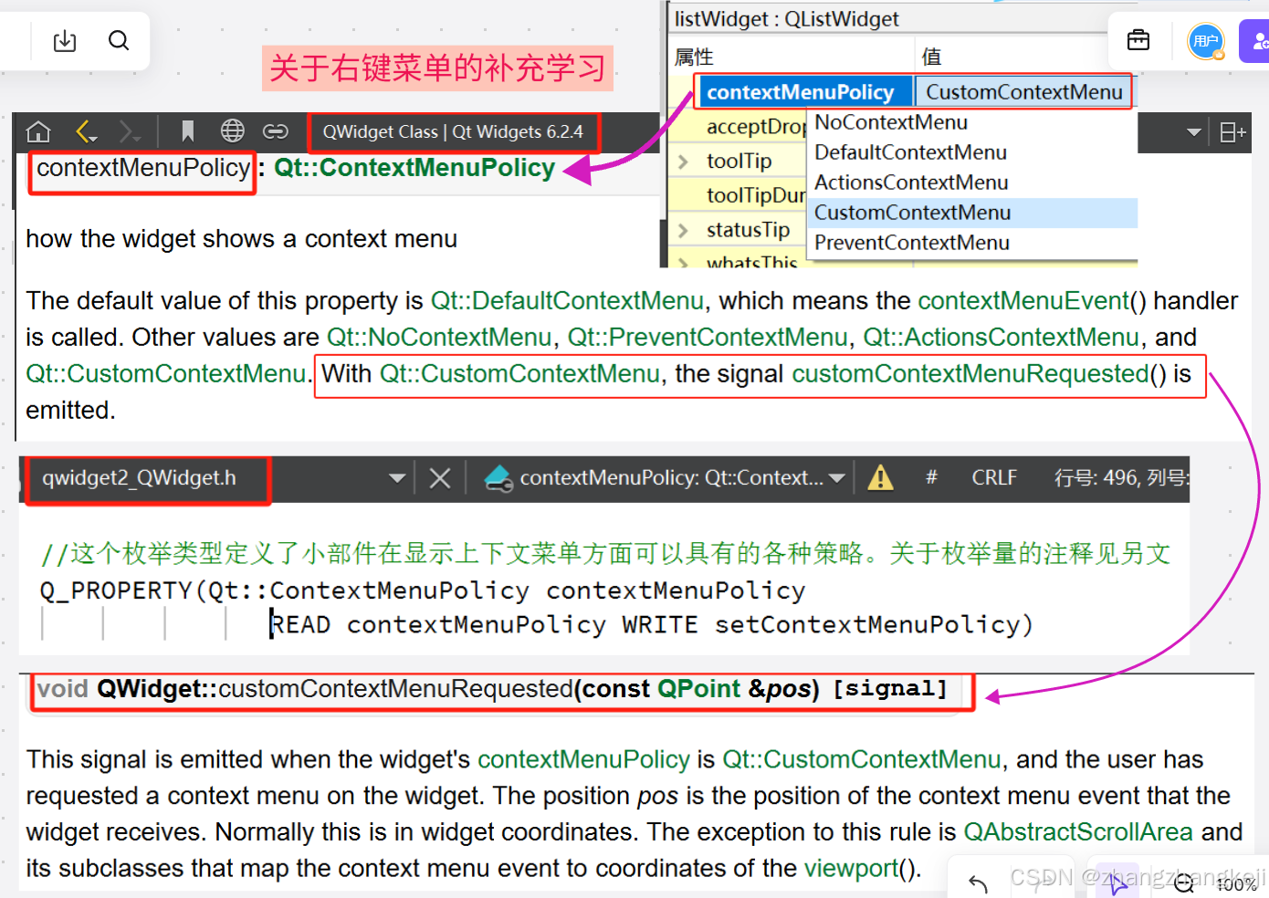Open the contextMenuPolicy: Qt::Context... symbol dropdown
This screenshot has width=1269, height=898.
click(x=837, y=478)
